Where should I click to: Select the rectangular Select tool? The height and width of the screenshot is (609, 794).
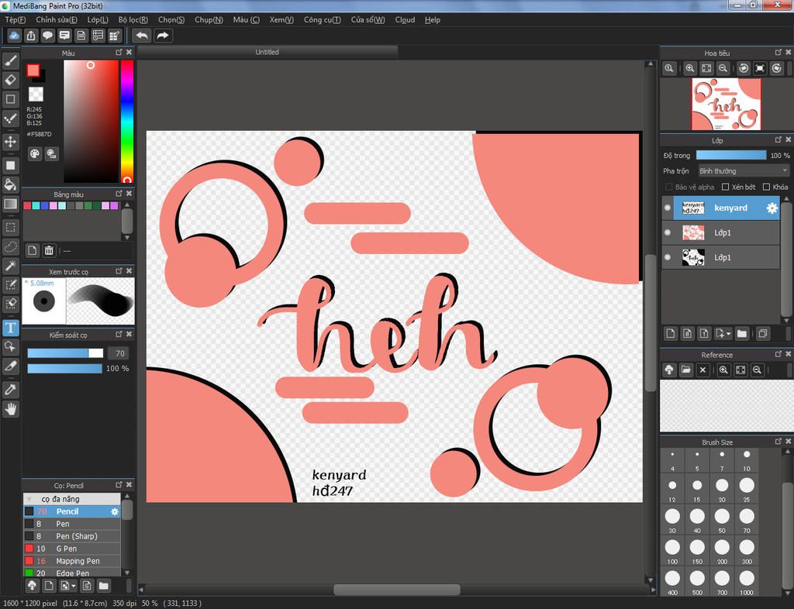coord(11,228)
